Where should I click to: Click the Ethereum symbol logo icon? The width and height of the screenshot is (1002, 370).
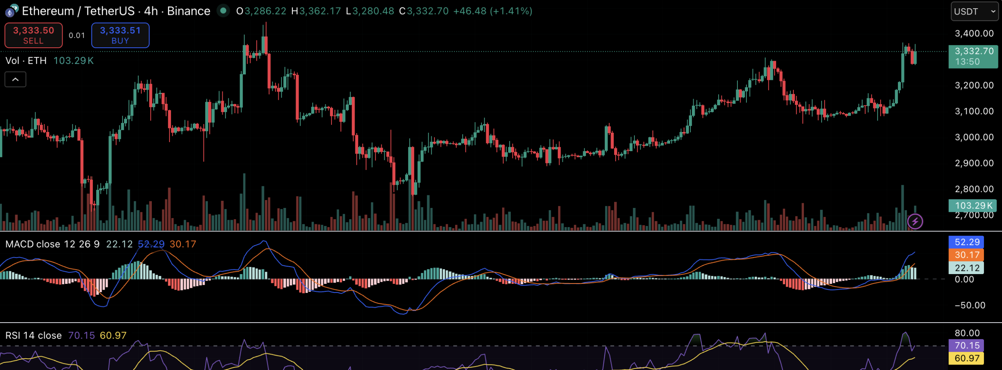pos(11,11)
